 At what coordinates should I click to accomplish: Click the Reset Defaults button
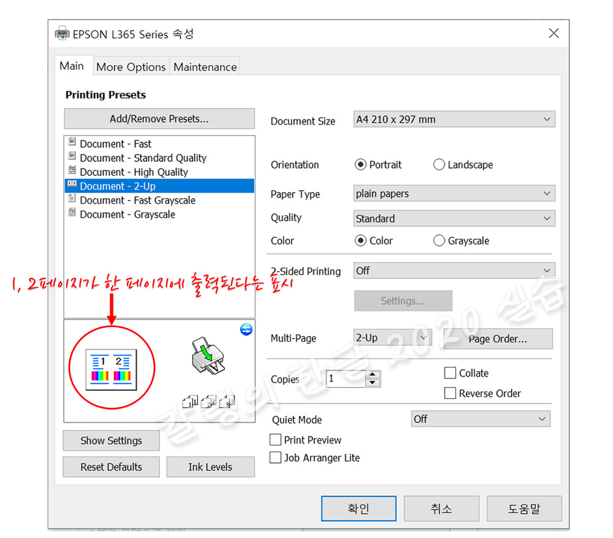112,467
